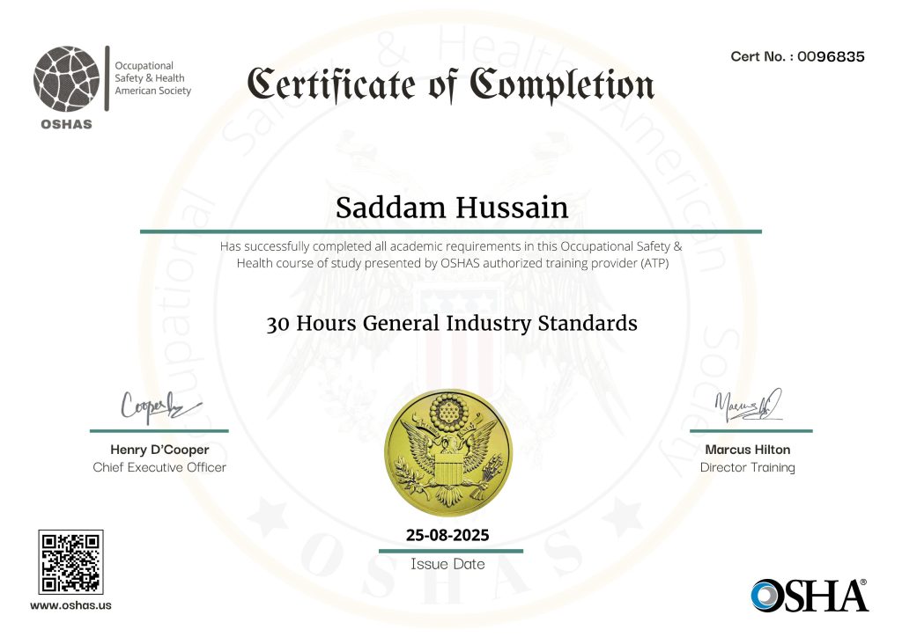The width and height of the screenshot is (902, 637).
Task: Click the OSHAS globe logo
Action: (x=63, y=77)
